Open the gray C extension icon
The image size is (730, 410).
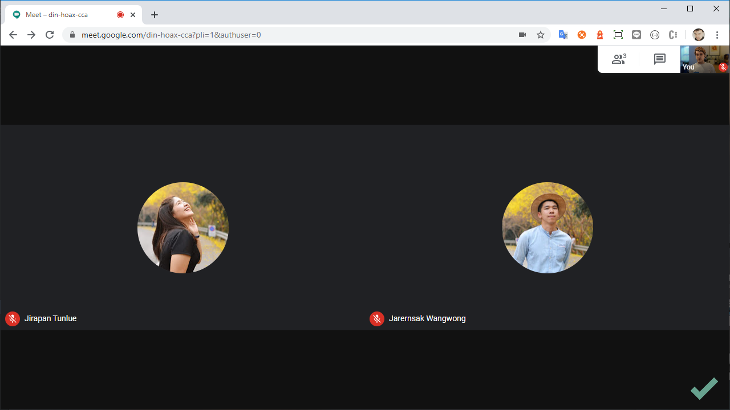pos(673,35)
